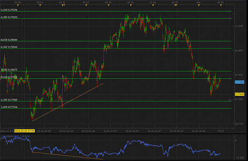The width and height of the screenshot is (248, 161).
Task: Select the yellow triangle marker under 02.23
Action: (x=86, y=6)
